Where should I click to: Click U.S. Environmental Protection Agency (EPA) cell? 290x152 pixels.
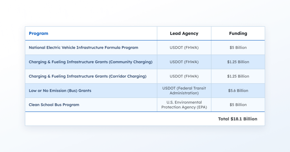[x=184, y=105]
